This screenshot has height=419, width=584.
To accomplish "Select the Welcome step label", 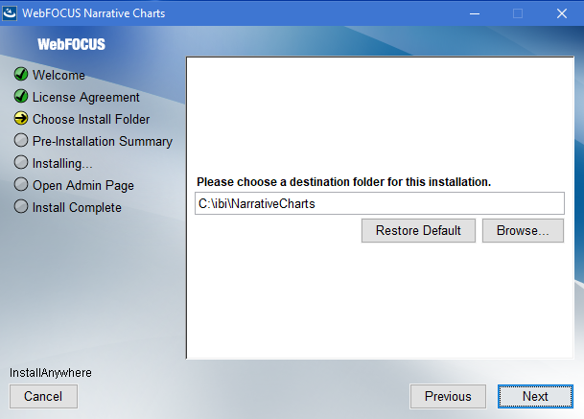I will point(58,75).
